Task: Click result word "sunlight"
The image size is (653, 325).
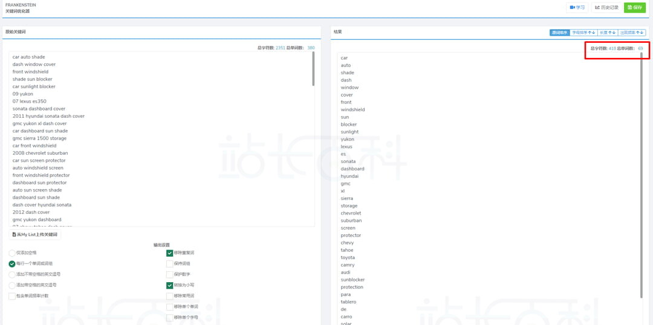Action: (x=350, y=132)
